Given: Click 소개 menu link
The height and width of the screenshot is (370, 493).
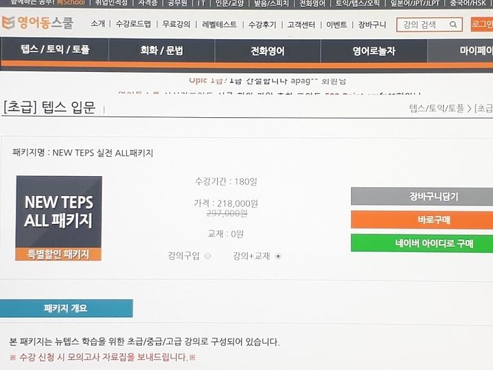Looking at the screenshot, I should [x=98, y=23].
